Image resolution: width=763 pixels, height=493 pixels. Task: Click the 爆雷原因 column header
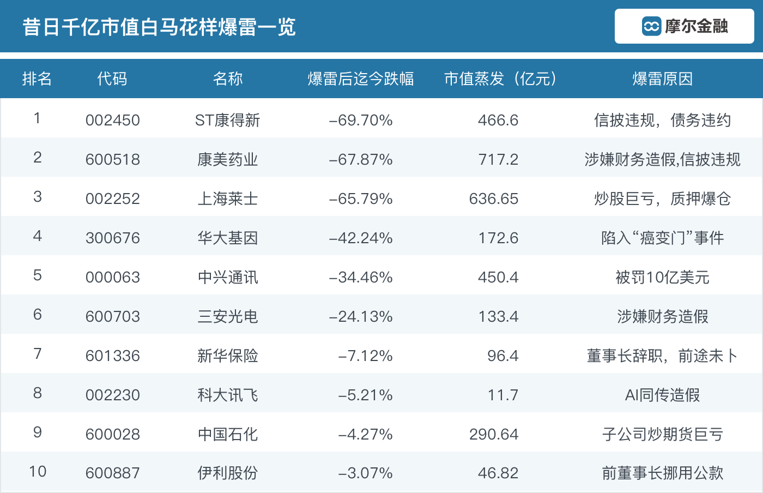[662, 79]
